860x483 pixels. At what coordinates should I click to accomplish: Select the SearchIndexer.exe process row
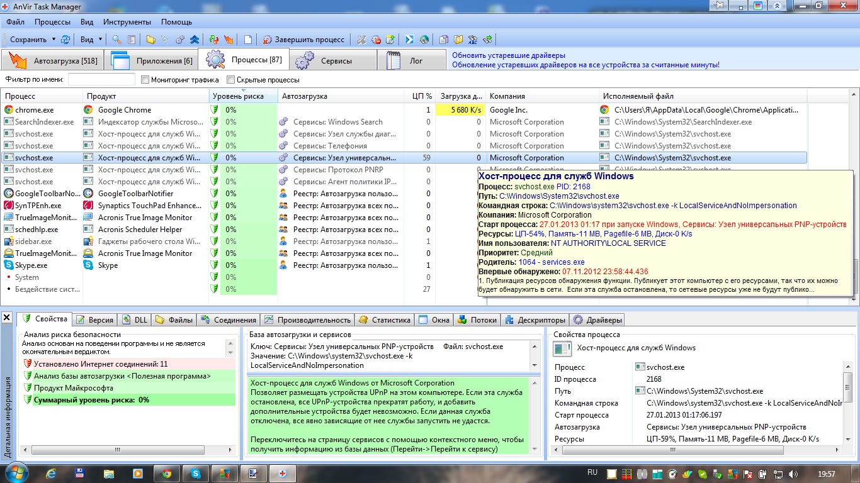(x=404, y=122)
